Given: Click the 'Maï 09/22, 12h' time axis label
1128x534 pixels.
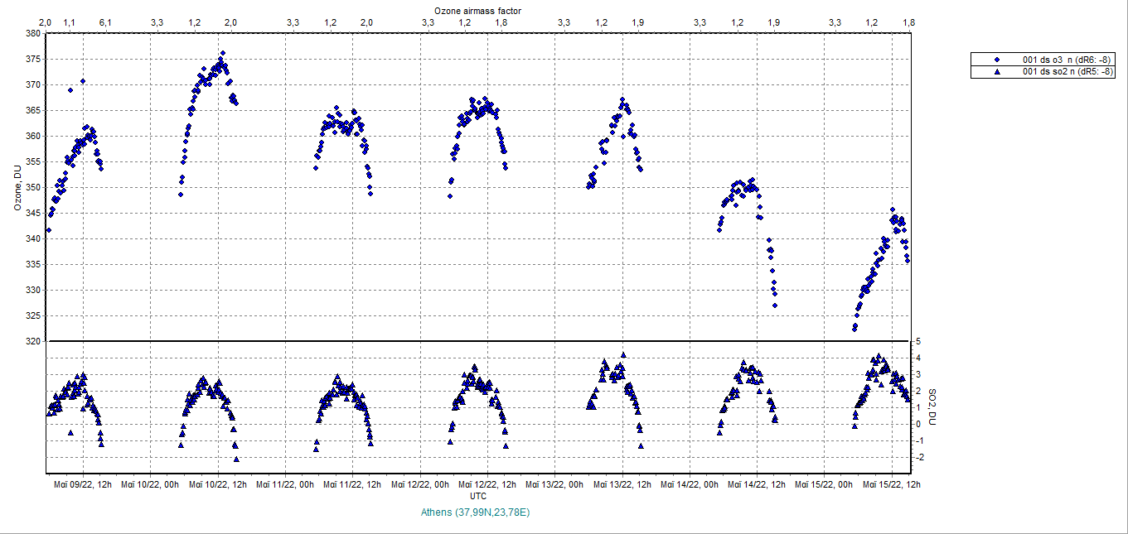Looking at the screenshot, I should [83, 484].
